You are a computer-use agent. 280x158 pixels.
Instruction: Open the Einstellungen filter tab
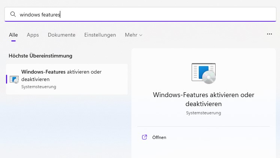point(100,35)
